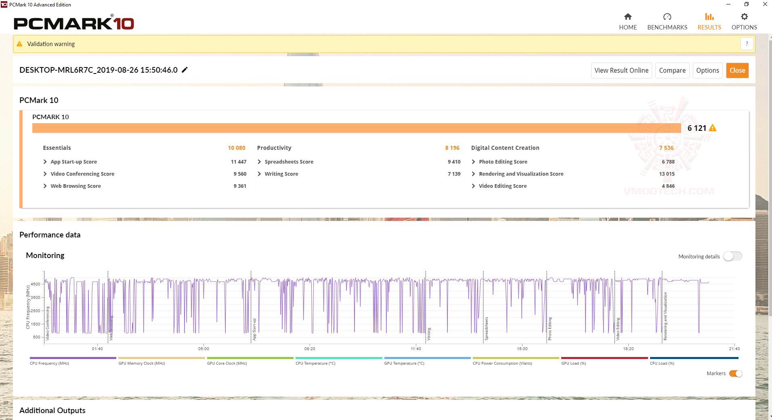Click the Additional Outputs heading

click(52, 410)
